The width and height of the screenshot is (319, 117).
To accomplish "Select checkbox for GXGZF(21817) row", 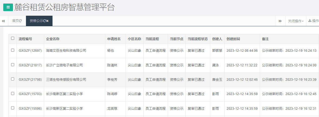I will pyautogui.click(x=13, y=65).
